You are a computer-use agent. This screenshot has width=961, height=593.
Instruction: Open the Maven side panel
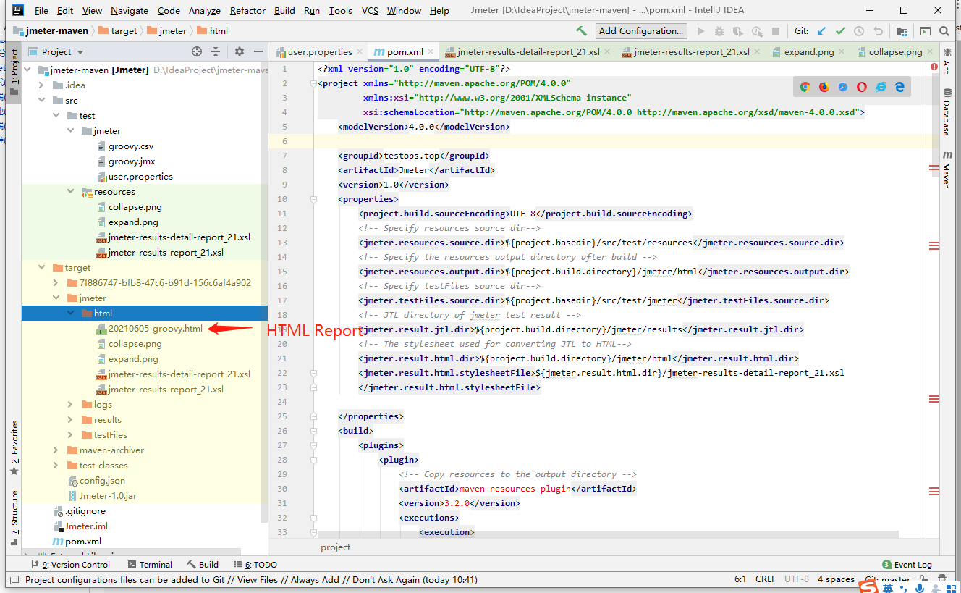(x=946, y=169)
